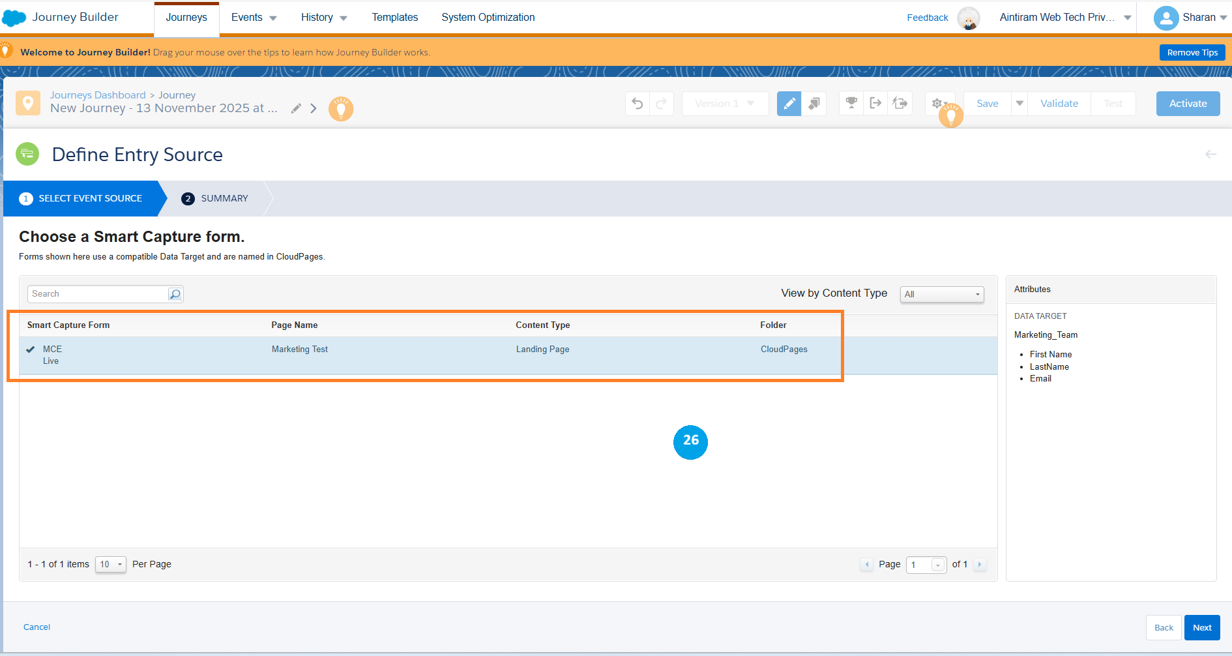Expand the Events menu
The image size is (1232, 656).
254,18
